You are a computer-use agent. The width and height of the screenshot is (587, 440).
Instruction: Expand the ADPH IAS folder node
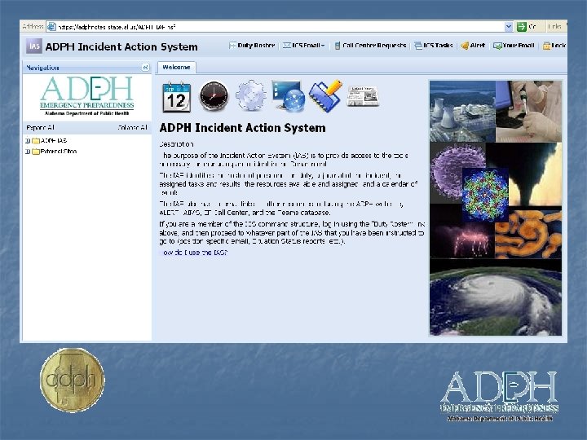point(28,141)
